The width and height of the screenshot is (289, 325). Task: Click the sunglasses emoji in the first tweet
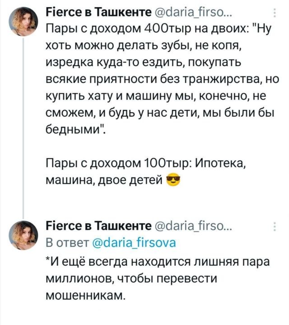tap(172, 182)
